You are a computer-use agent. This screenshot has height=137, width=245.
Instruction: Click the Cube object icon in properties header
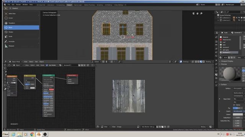(x=222, y=33)
